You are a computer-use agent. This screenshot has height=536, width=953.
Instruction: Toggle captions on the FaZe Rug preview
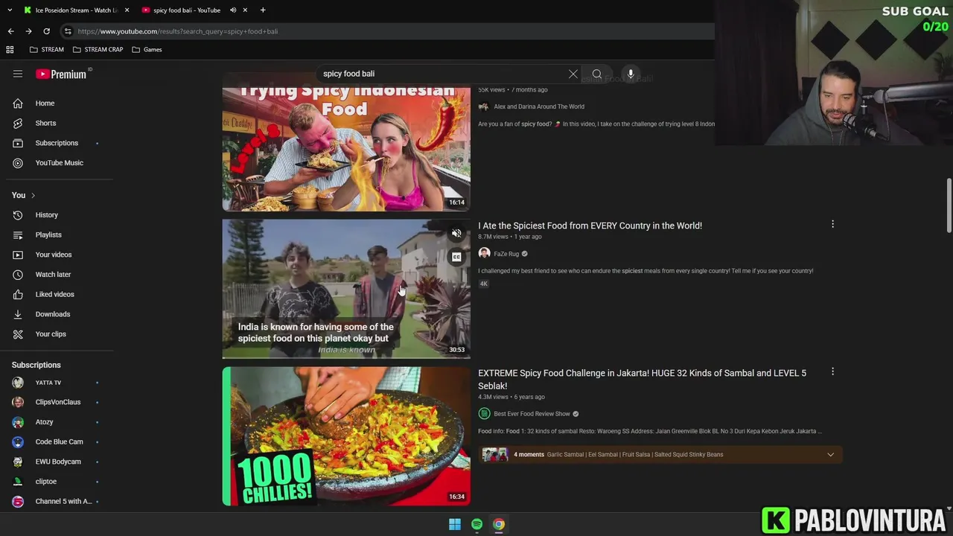456,257
